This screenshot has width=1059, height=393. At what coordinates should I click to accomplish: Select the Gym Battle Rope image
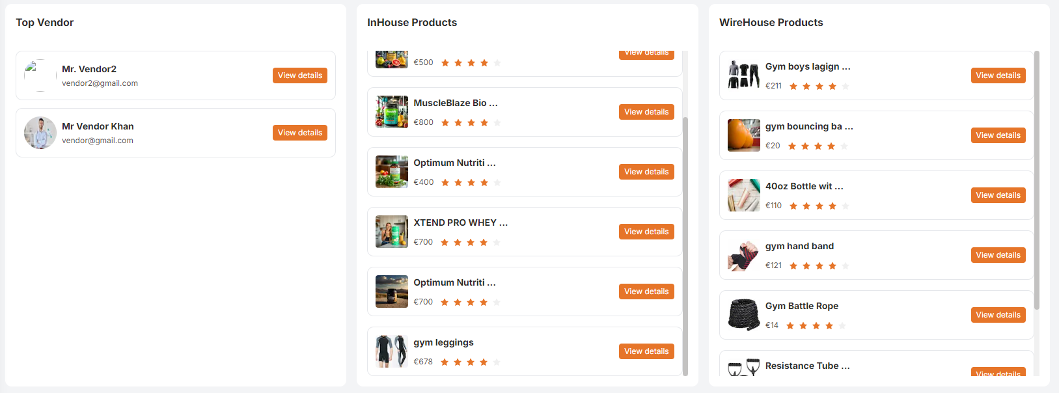click(744, 315)
